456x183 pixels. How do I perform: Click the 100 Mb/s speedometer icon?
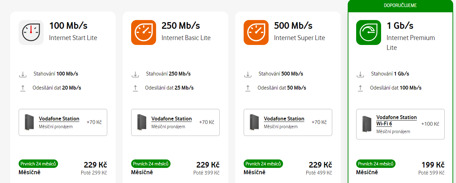31,32
